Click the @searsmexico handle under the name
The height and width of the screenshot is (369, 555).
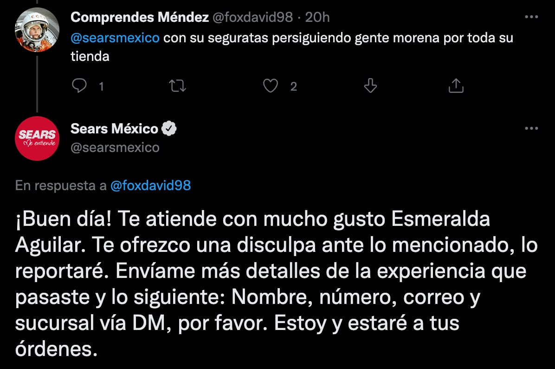coord(115,147)
